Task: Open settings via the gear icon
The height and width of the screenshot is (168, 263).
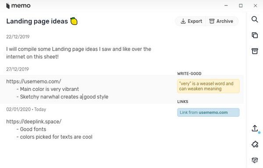Action: coord(255,160)
